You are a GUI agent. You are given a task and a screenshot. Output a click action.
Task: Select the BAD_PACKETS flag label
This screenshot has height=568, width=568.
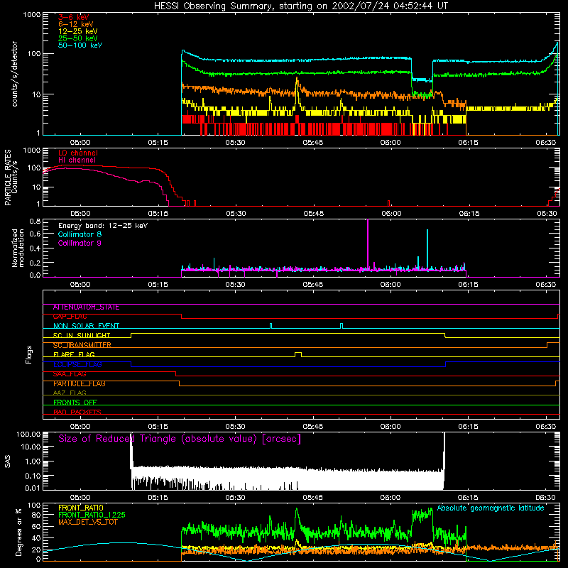(77, 413)
